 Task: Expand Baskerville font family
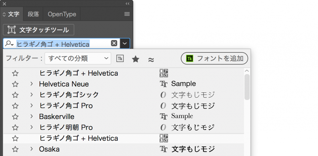coord(31,117)
